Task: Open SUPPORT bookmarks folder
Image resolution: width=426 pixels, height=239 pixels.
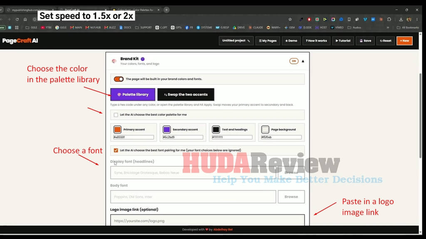Action: point(143,28)
